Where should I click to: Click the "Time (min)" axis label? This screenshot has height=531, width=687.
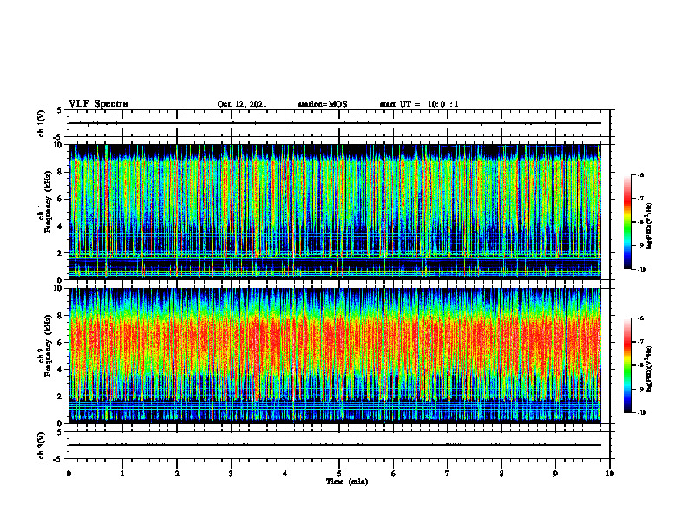pyautogui.click(x=347, y=482)
